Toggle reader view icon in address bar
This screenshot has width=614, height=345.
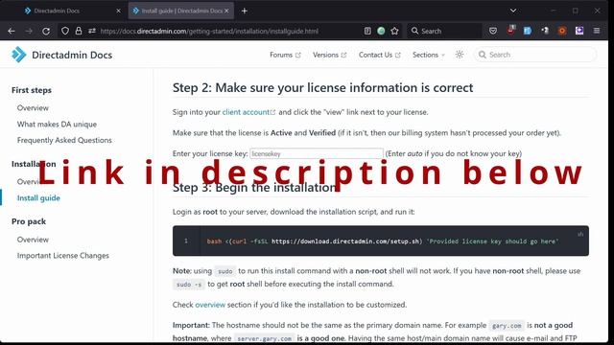(x=367, y=31)
